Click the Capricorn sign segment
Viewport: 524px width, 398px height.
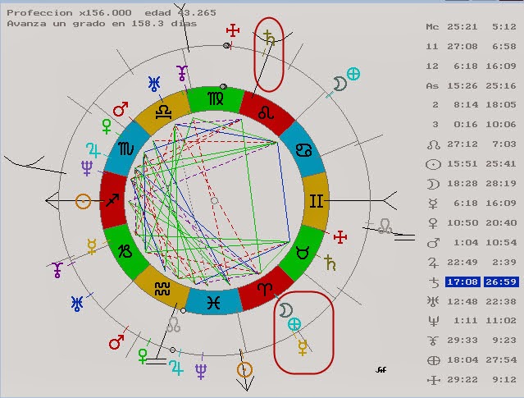click(x=125, y=251)
